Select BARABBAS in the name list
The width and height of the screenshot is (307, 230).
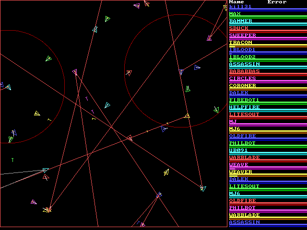click(244, 71)
